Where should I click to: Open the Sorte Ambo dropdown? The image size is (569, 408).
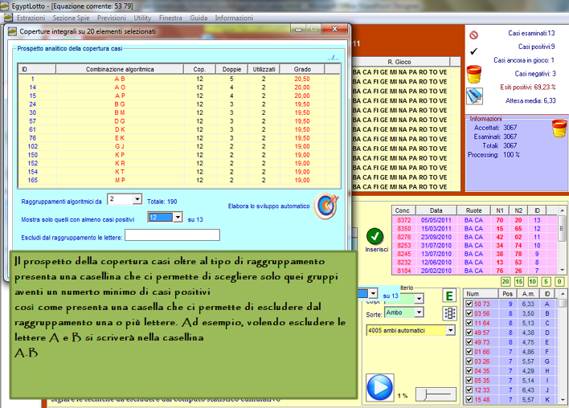[x=420, y=312]
